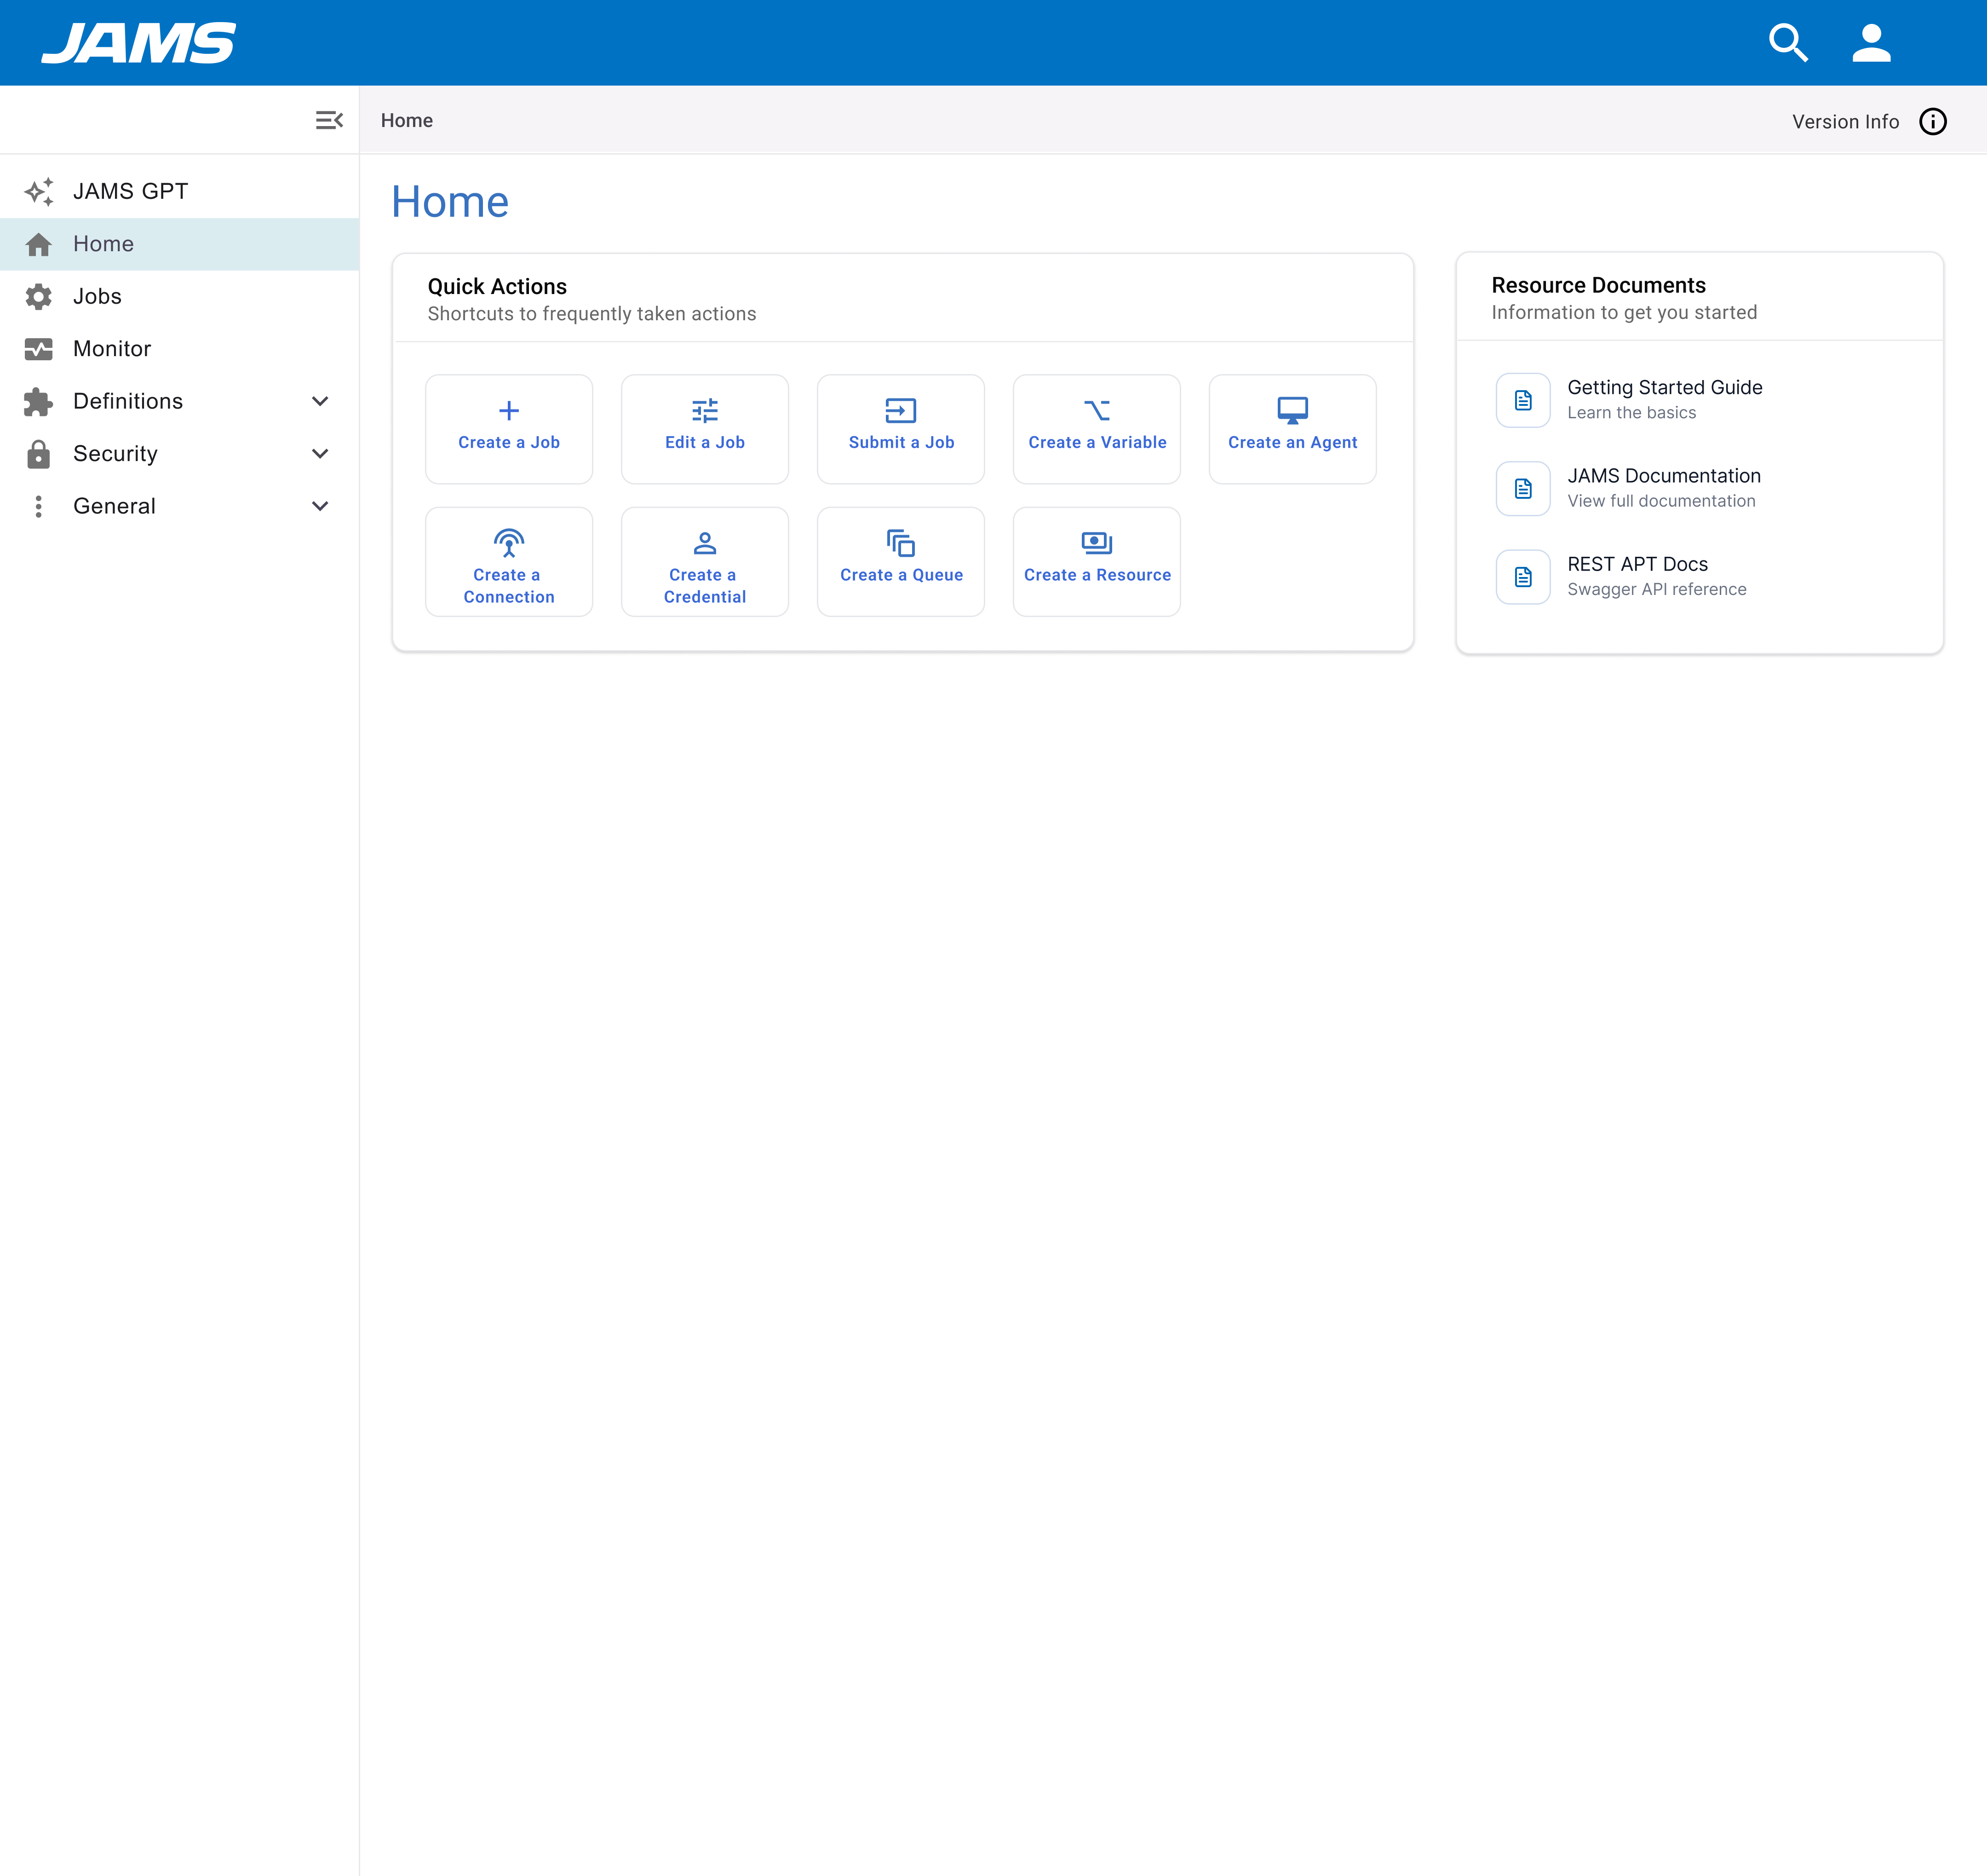Choose Submit a Job action

901,428
